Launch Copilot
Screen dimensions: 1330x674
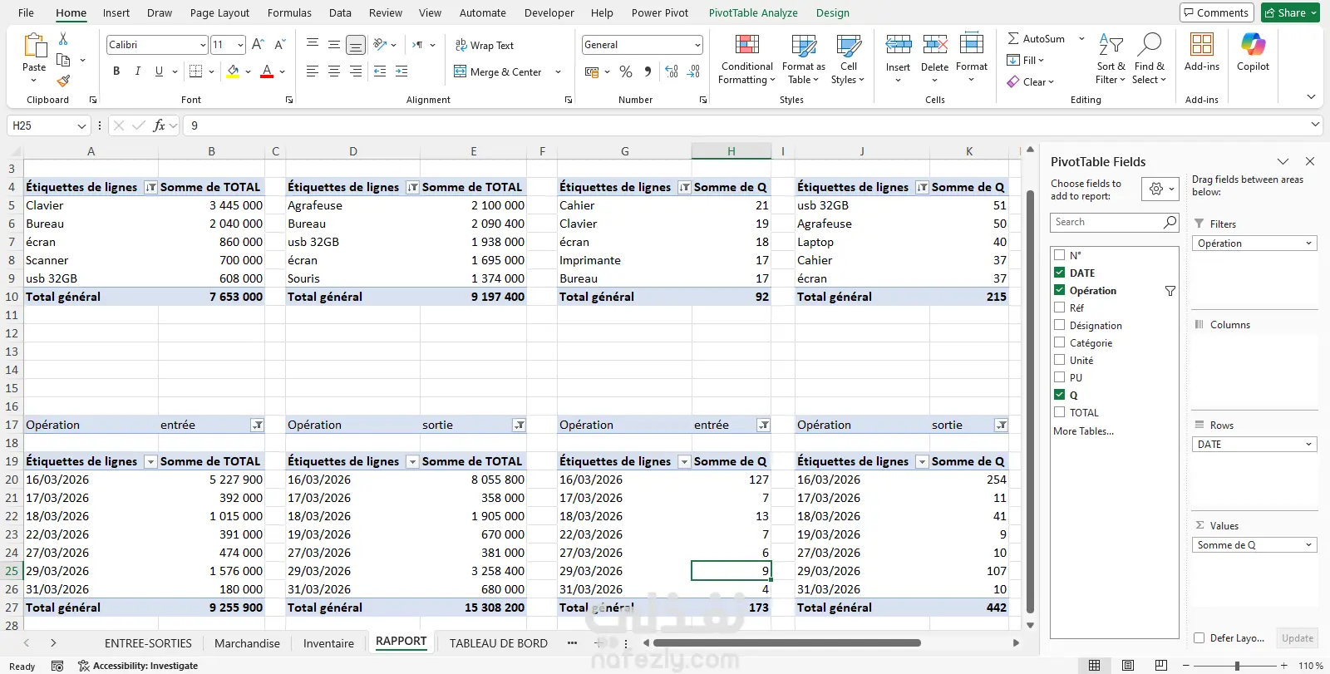1253,52
